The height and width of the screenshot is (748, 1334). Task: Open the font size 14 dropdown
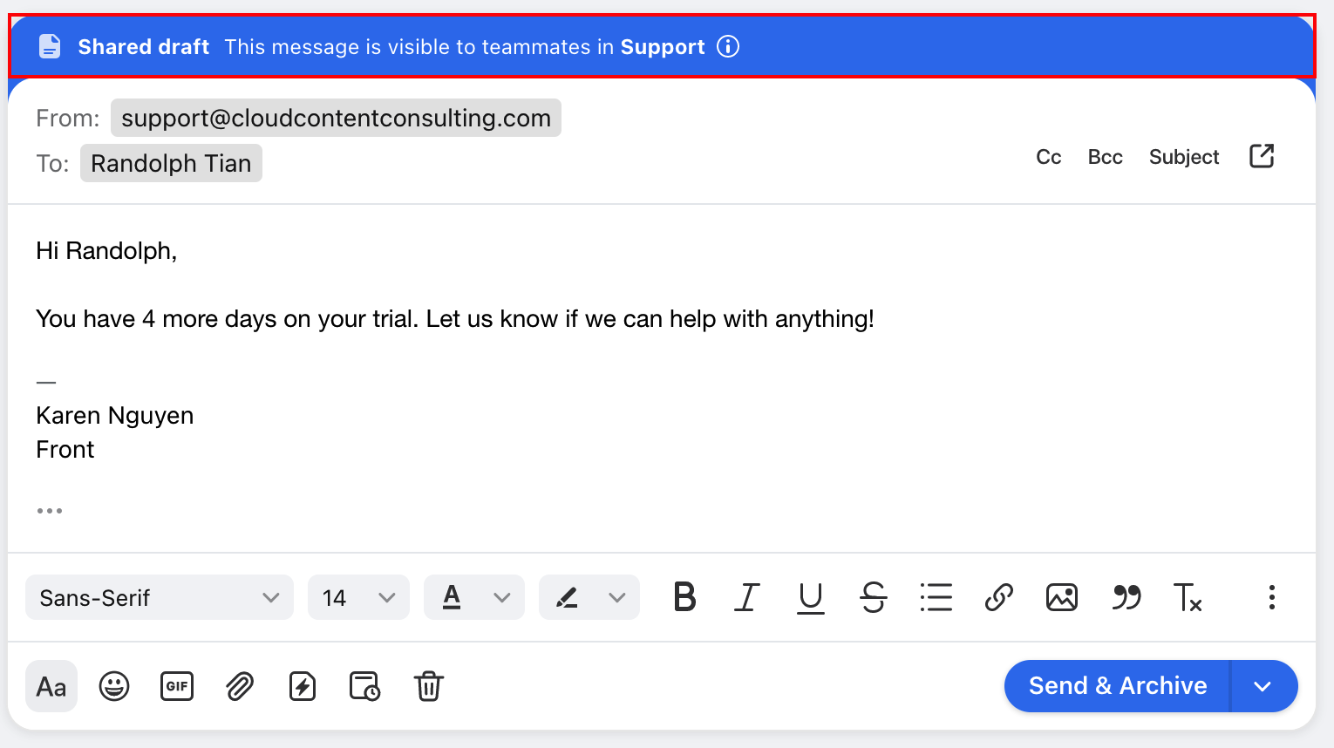358,597
